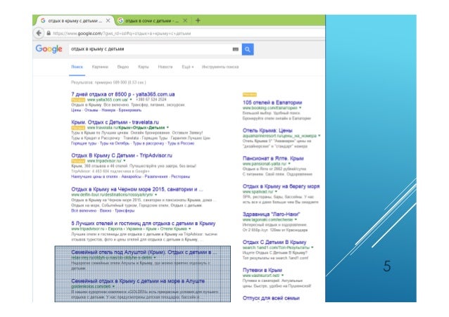Click the 'Цены' sitelink under yalta365 ad
Image resolution: width=449 pixels, height=317 pixels.
pos(76,110)
